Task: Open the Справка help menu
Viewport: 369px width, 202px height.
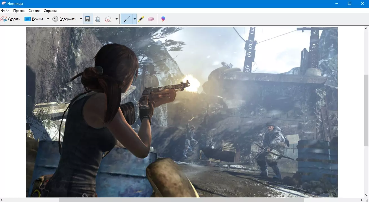Action: (x=50, y=11)
